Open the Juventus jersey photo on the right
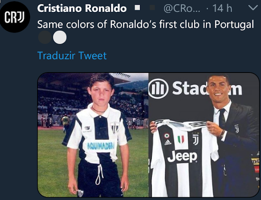261x200 pixels. [204, 135]
